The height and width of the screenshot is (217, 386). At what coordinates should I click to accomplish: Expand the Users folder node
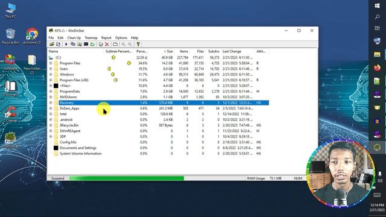click(51, 69)
